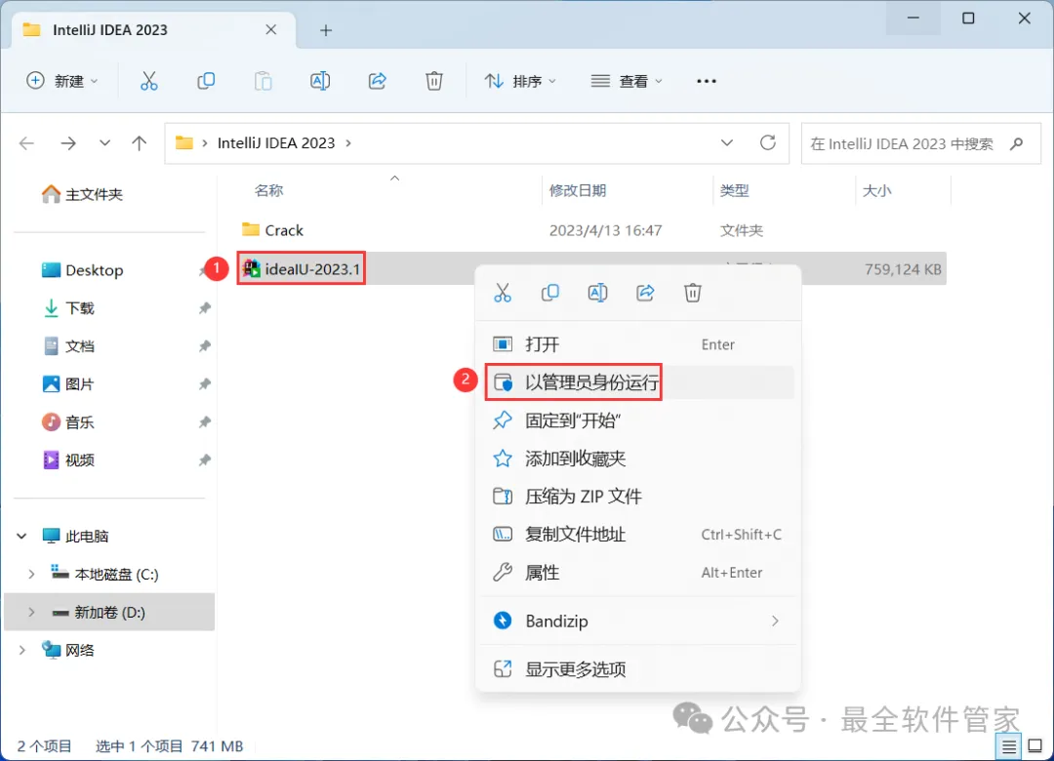The height and width of the screenshot is (761, 1054).
Task: Click the Delete trash icon in the toolbar
Action: [x=434, y=81]
